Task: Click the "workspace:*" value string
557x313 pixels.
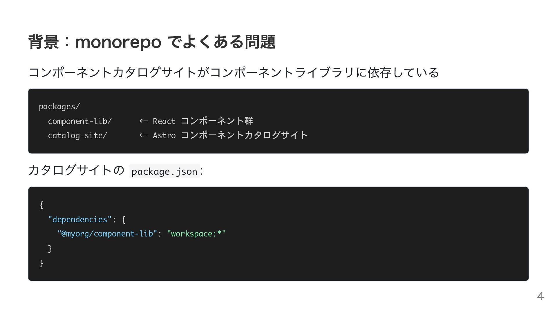Action: (x=196, y=234)
